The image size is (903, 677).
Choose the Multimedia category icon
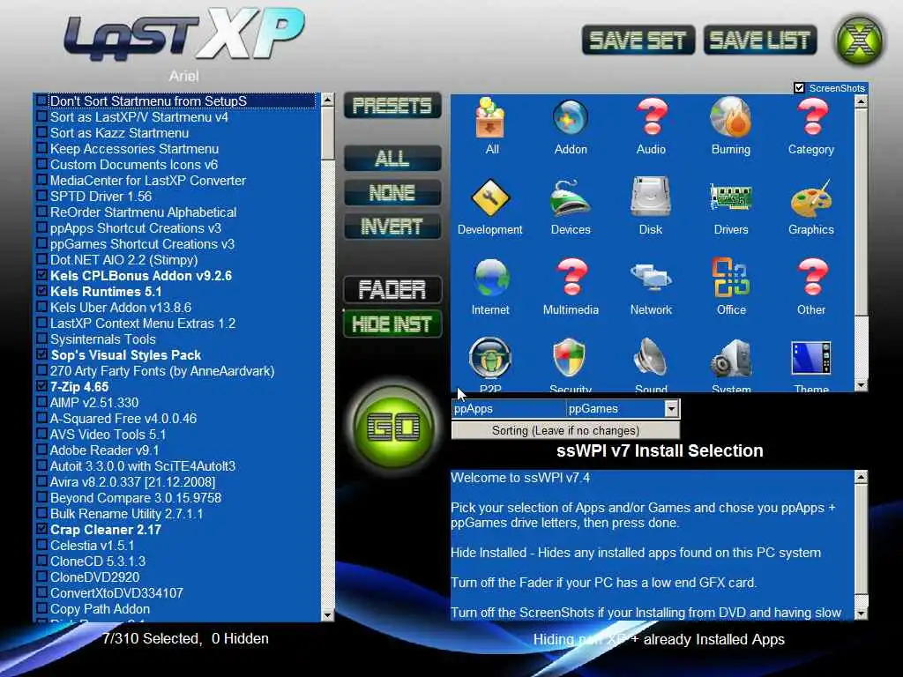coord(571,278)
